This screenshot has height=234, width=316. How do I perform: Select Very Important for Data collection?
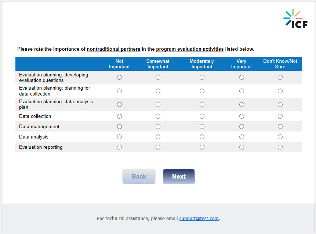tap(241, 116)
